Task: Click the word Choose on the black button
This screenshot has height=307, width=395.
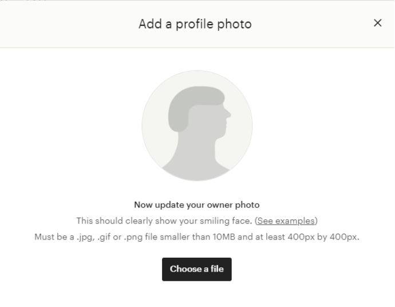Action: click(185, 269)
